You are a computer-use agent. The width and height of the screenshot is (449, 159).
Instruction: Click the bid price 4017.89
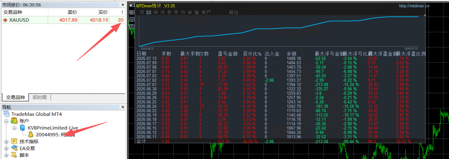click(x=68, y=20)
